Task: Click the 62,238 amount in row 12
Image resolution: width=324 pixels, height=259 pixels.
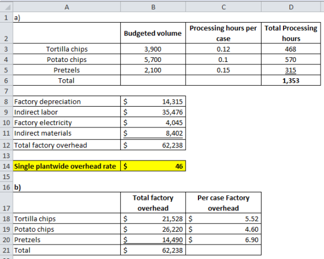Action: (x=153, y=145)
